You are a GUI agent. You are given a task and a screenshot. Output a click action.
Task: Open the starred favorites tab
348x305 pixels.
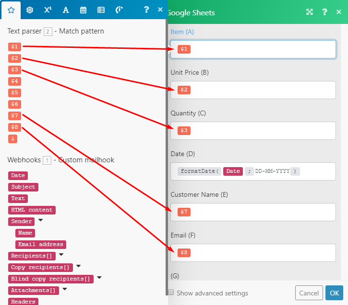click(11, 10)
